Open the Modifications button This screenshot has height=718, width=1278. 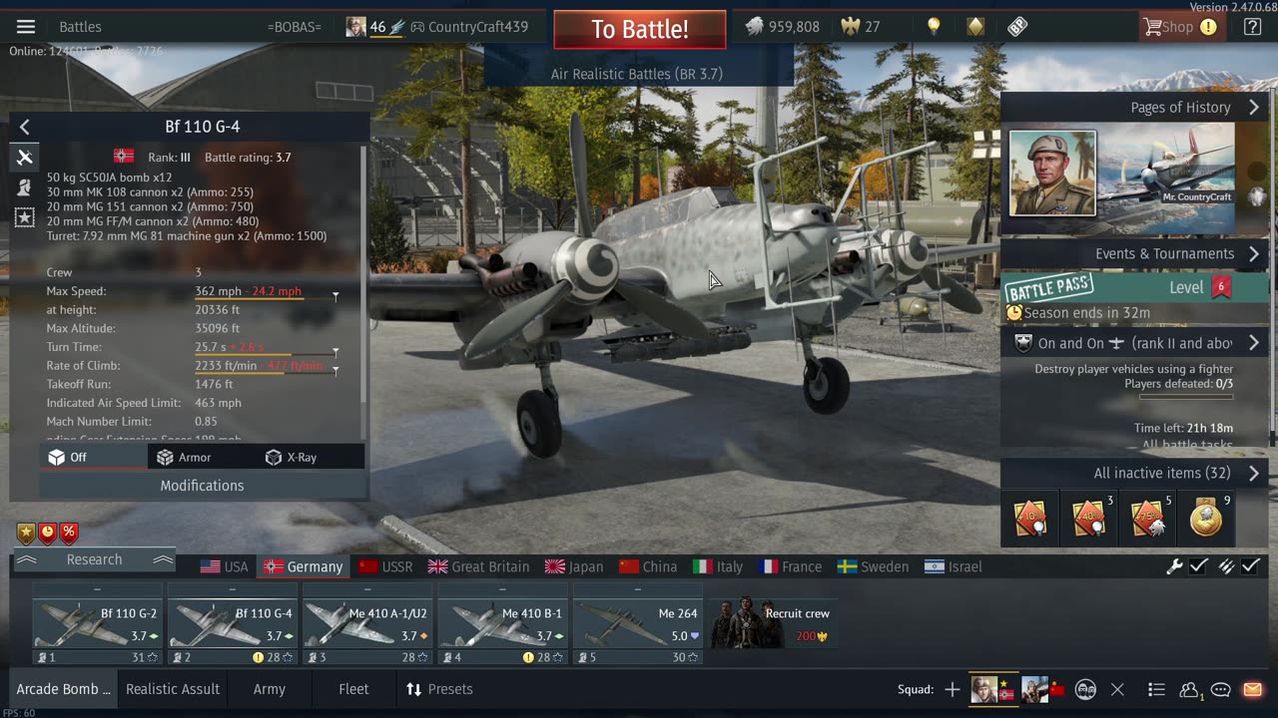click(202, 486)
